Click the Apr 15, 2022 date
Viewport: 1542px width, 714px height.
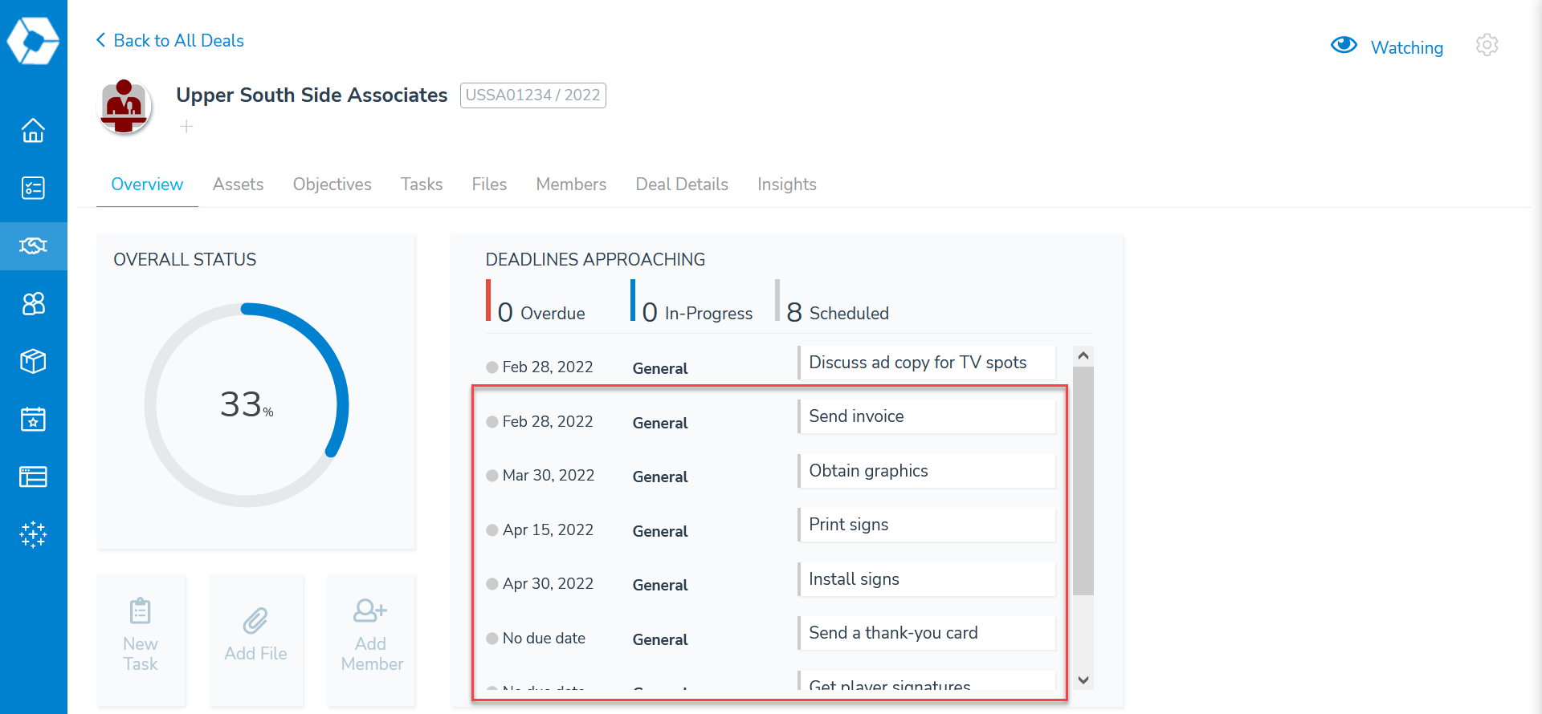point(549,530)
